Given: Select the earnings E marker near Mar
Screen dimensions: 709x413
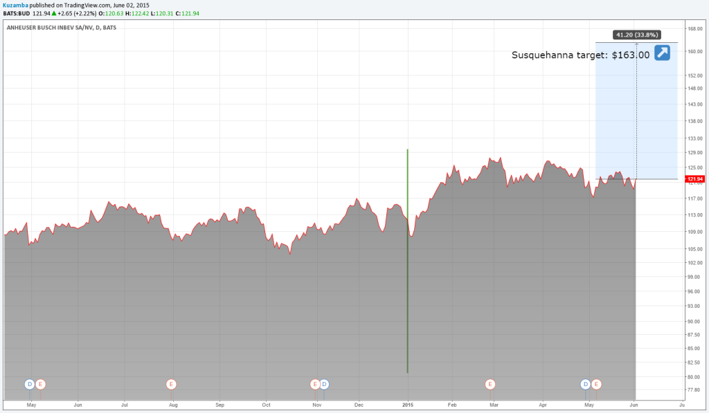Looking at the screenshot, I should point(490,384).
